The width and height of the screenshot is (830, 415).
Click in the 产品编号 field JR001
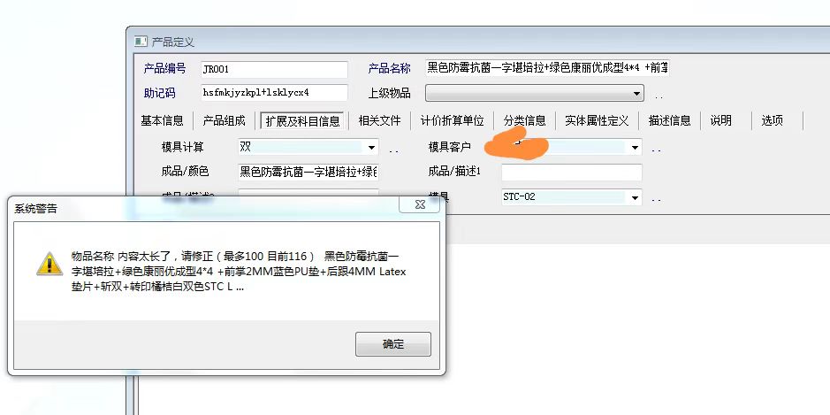[274, 69]
